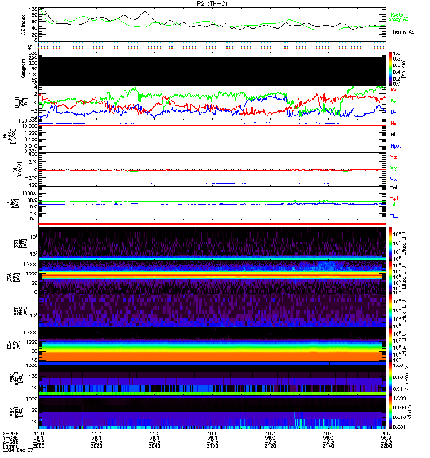Click inside the FBK scm1 spectrogram panel

click(x=212, y=412)
